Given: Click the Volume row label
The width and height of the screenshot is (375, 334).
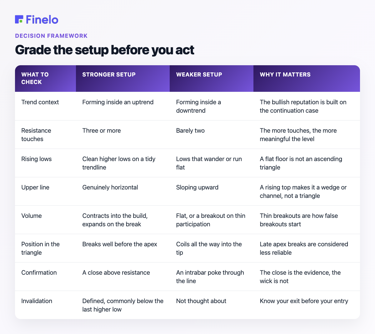Looking at the screenshot, I should point(32,216).
